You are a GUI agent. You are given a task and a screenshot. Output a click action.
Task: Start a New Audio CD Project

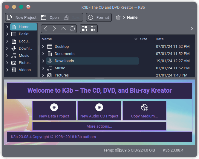[x=99, y=111]
